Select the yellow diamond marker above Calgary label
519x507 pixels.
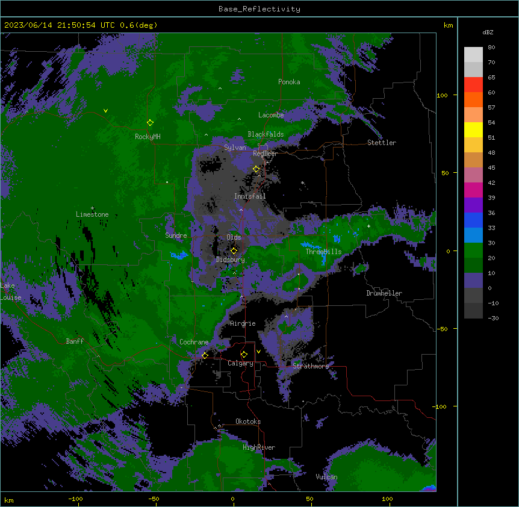244,355
